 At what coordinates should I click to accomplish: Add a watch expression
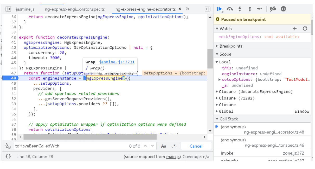coord(295,29)
